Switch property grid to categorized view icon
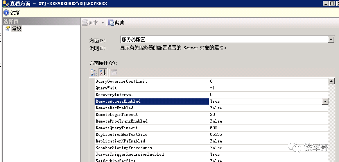 (x=94, y=73)
